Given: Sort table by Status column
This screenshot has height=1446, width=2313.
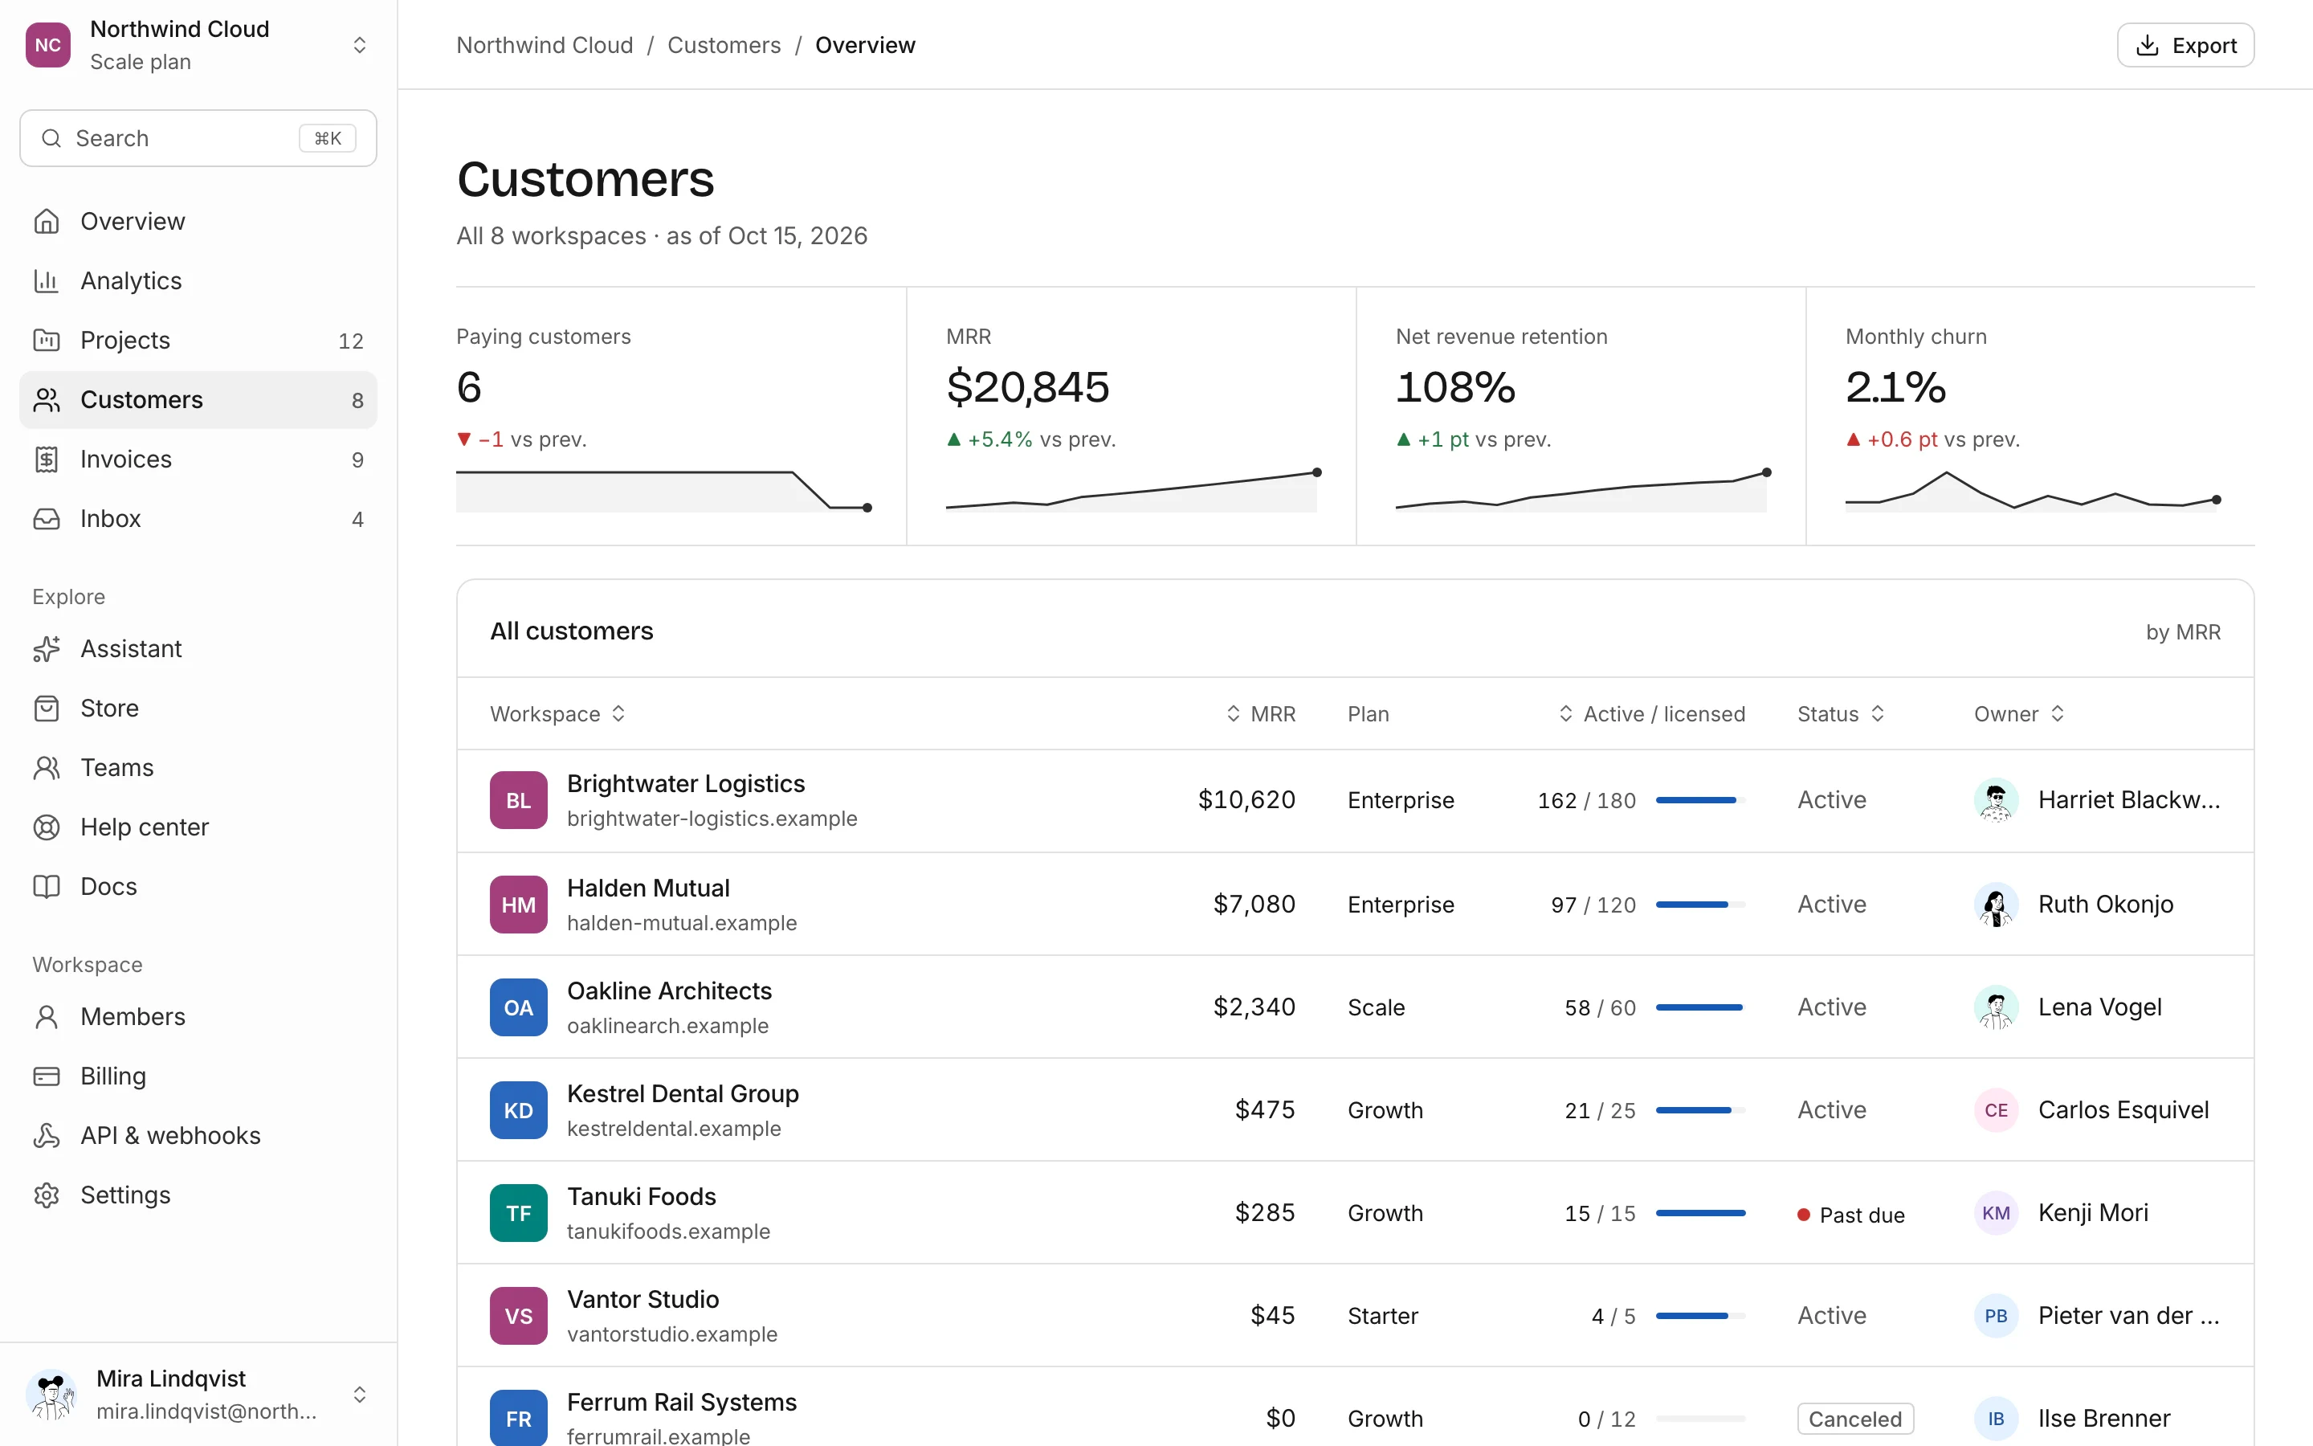Looking at the screenshot, I should click(1841, 713).
